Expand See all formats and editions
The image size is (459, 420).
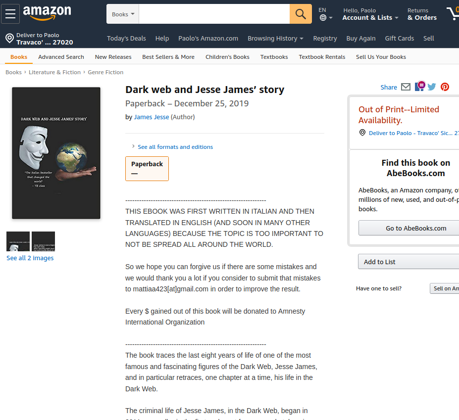coord(175,147)
